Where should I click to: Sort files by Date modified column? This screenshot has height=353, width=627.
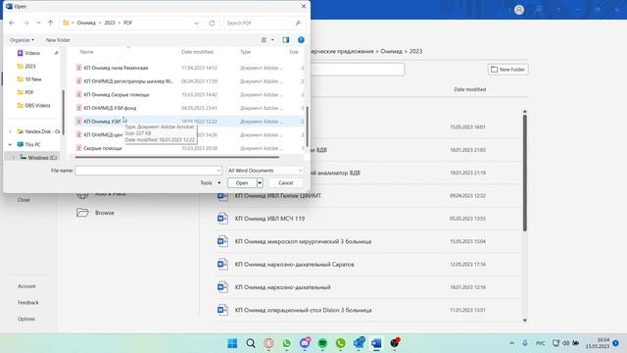coord(198,52)
